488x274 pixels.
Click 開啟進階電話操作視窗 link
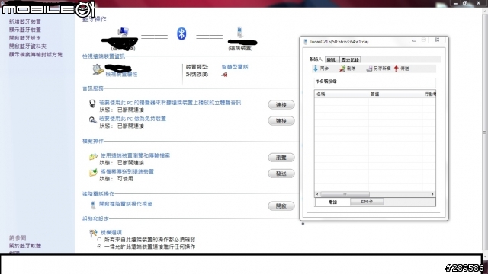(126, 204)
